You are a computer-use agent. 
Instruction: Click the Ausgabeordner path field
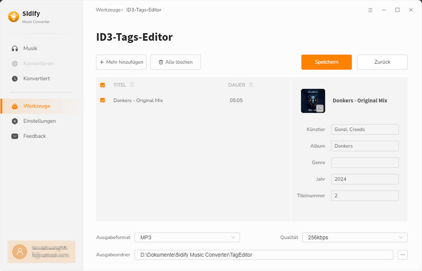[264, 255]
